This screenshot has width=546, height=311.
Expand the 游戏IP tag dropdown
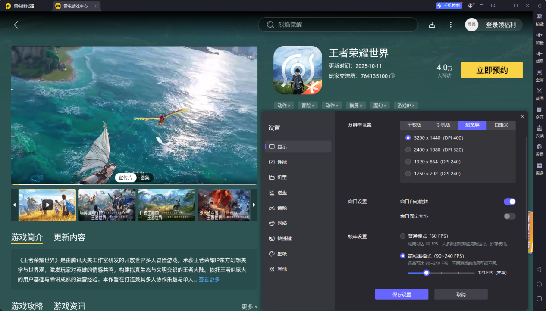click(x=406, y=105)
